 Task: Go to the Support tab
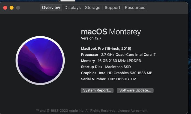(112, 8)
